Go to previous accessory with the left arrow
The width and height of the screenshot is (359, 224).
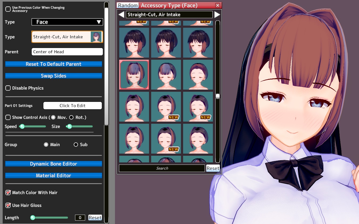point(121,14)
